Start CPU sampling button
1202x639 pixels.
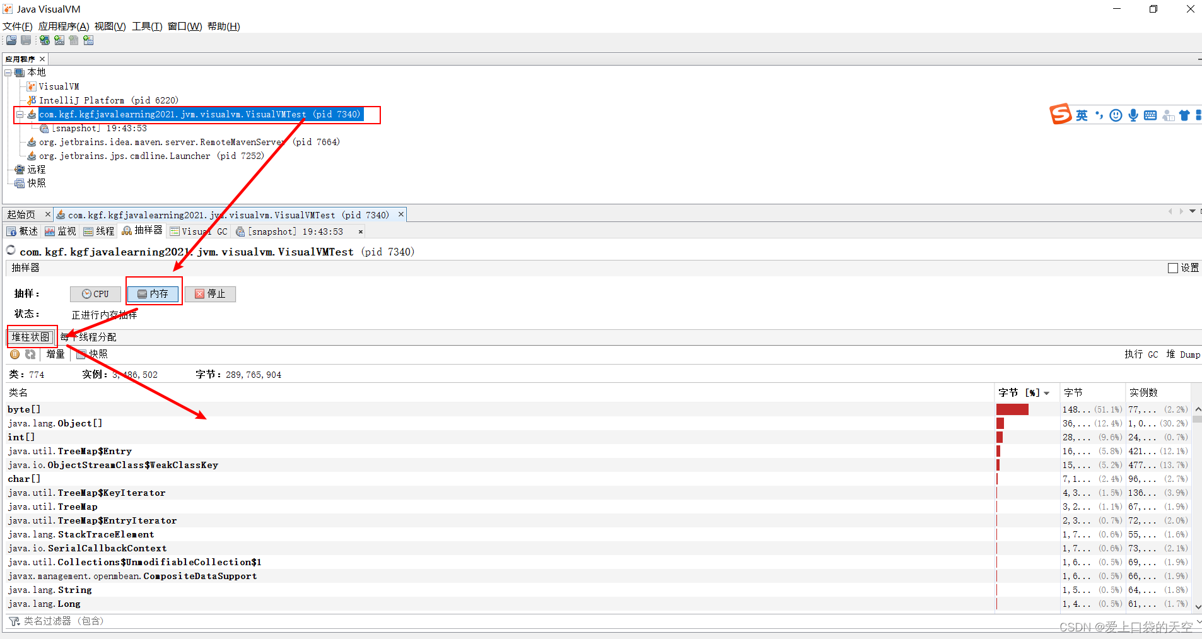(95, 294)
